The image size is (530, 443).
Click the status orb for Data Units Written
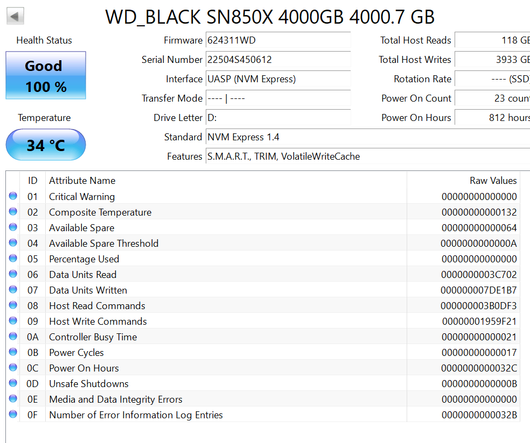(x=13, y=289)
